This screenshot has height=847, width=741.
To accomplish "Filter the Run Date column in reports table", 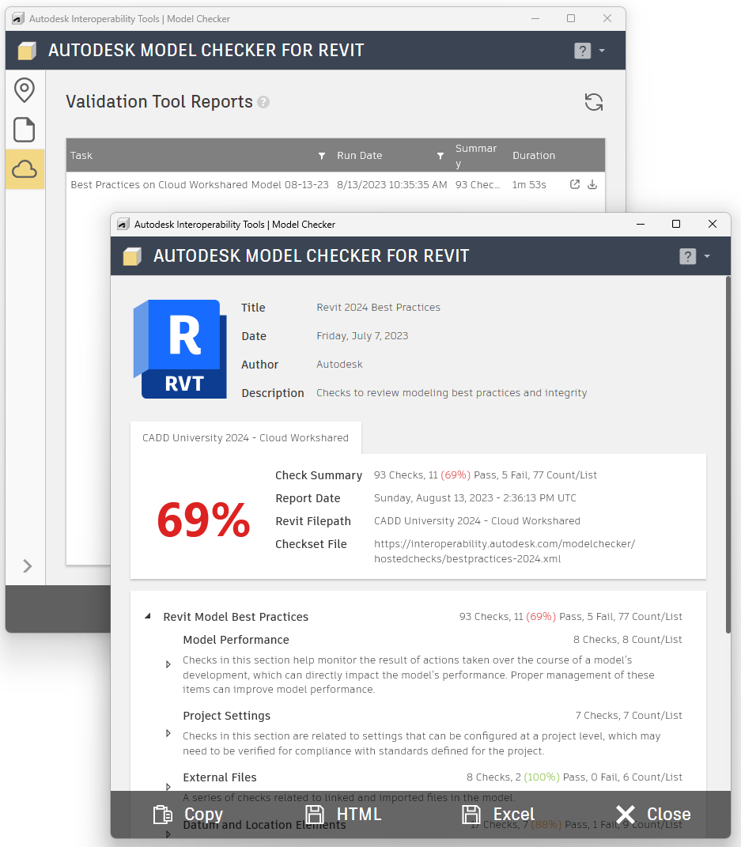I will coord(440,156).
